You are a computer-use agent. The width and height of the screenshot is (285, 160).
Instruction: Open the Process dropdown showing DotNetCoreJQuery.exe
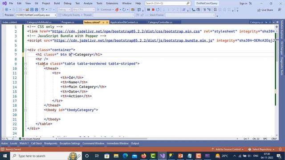point(36,15)
